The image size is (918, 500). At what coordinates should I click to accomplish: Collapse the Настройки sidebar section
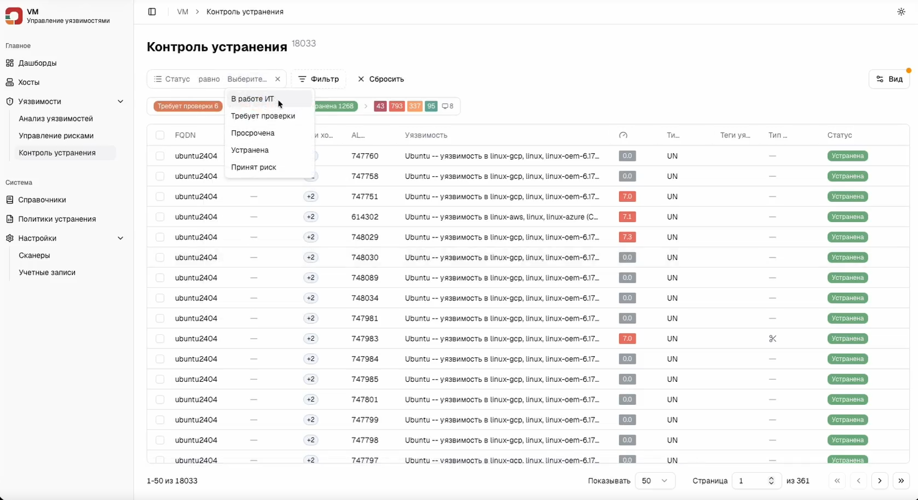(120, 238)
